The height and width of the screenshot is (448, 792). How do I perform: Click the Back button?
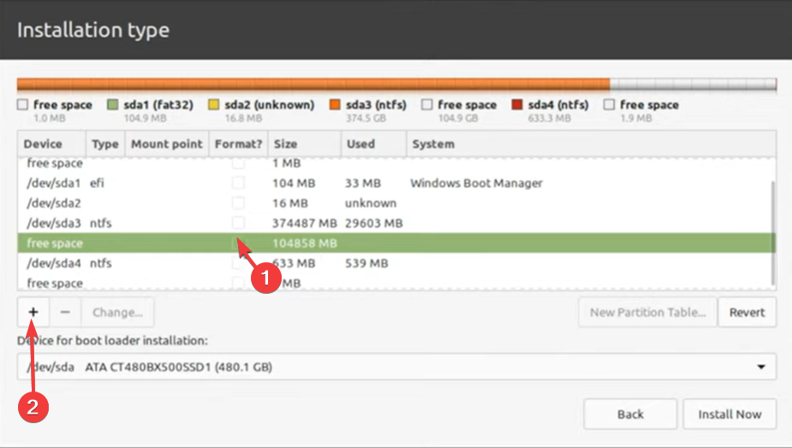630,414
